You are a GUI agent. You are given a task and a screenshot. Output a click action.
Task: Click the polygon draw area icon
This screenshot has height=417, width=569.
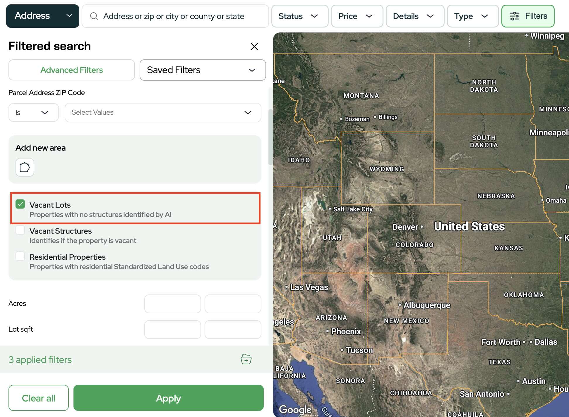click(x=25, y=167)
